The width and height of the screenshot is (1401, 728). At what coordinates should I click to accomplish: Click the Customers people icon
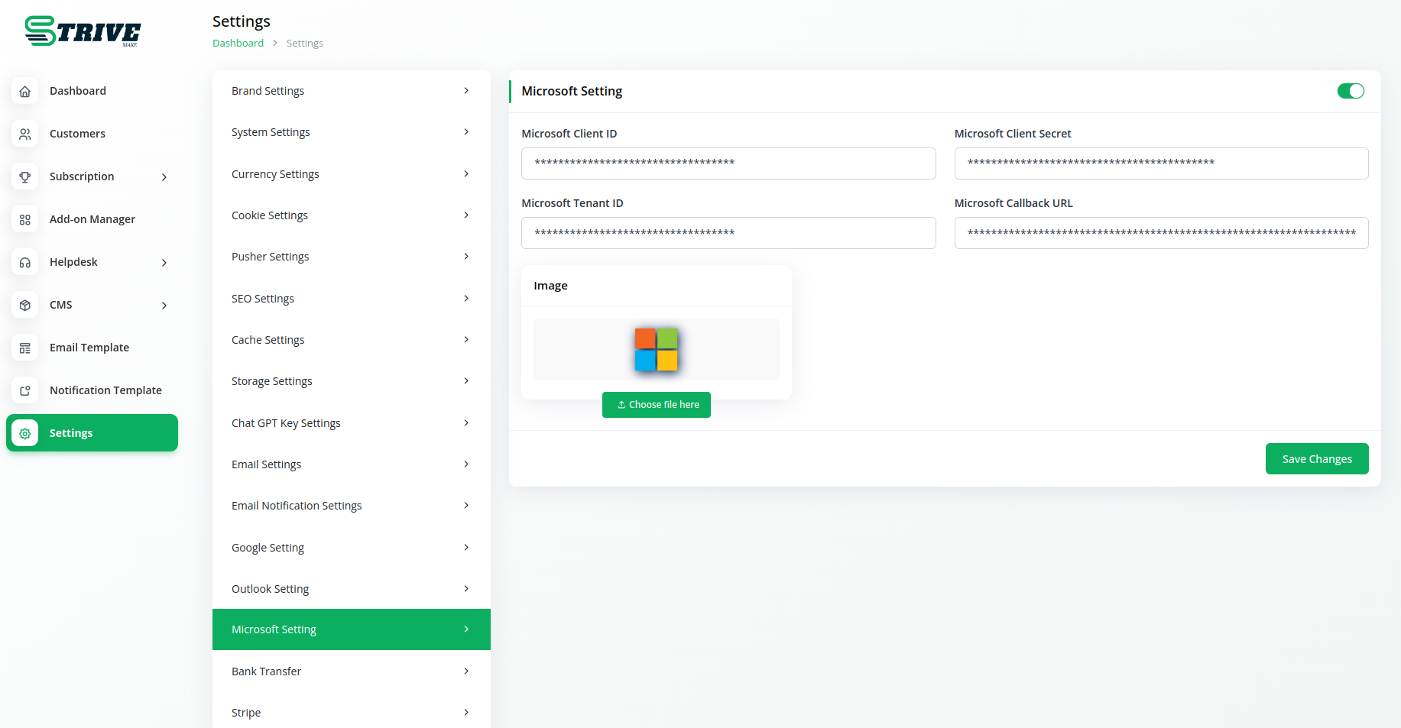click(x=25, y=134)
